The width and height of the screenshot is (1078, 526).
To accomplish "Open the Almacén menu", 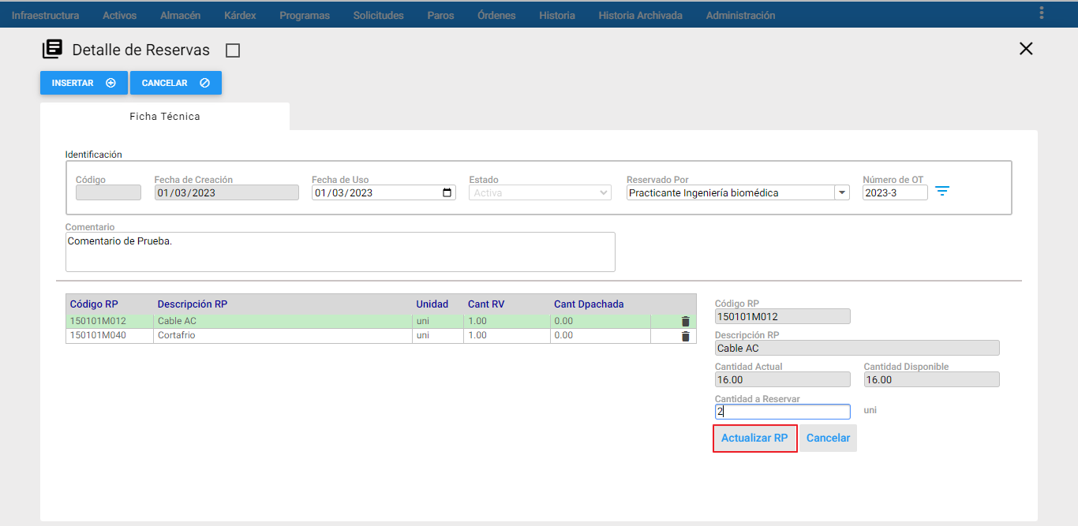I will tap(180, 15).
